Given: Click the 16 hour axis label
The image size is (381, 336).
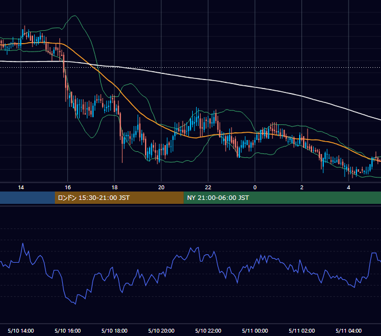Looking at the screenshot, I should pos(68,188).
